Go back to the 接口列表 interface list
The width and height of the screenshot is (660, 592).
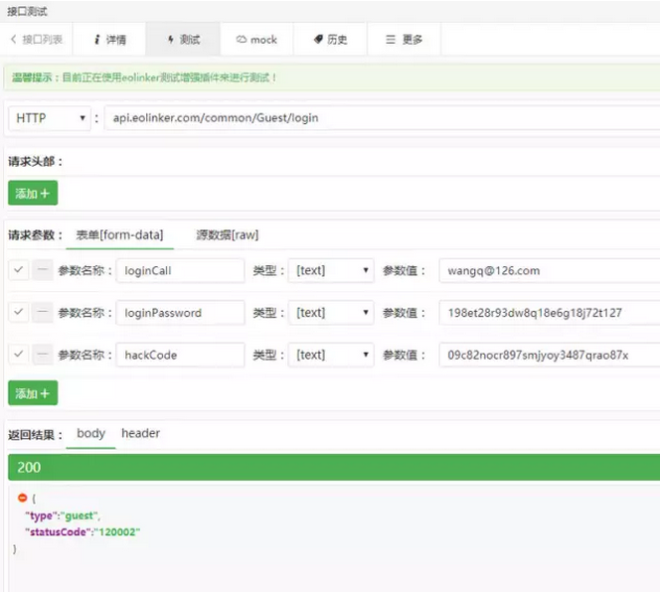[x=36, y=39]
